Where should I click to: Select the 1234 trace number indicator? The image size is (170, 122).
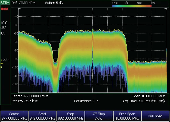pos(5,60)
